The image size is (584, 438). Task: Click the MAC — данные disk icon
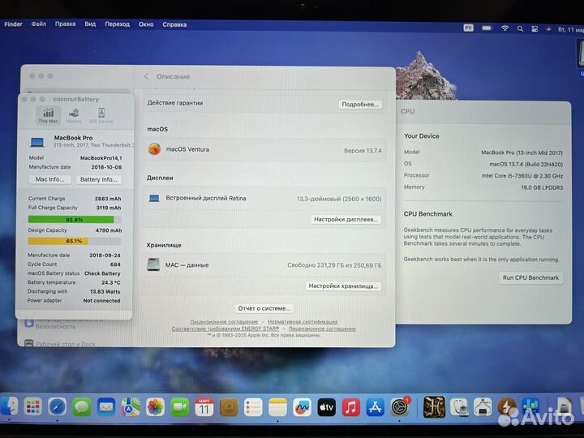point(153,264)
